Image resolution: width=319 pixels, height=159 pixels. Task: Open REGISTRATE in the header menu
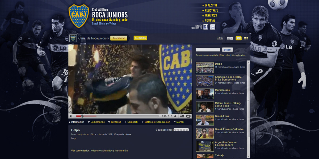pyautogui.click(x=211, y=10)
